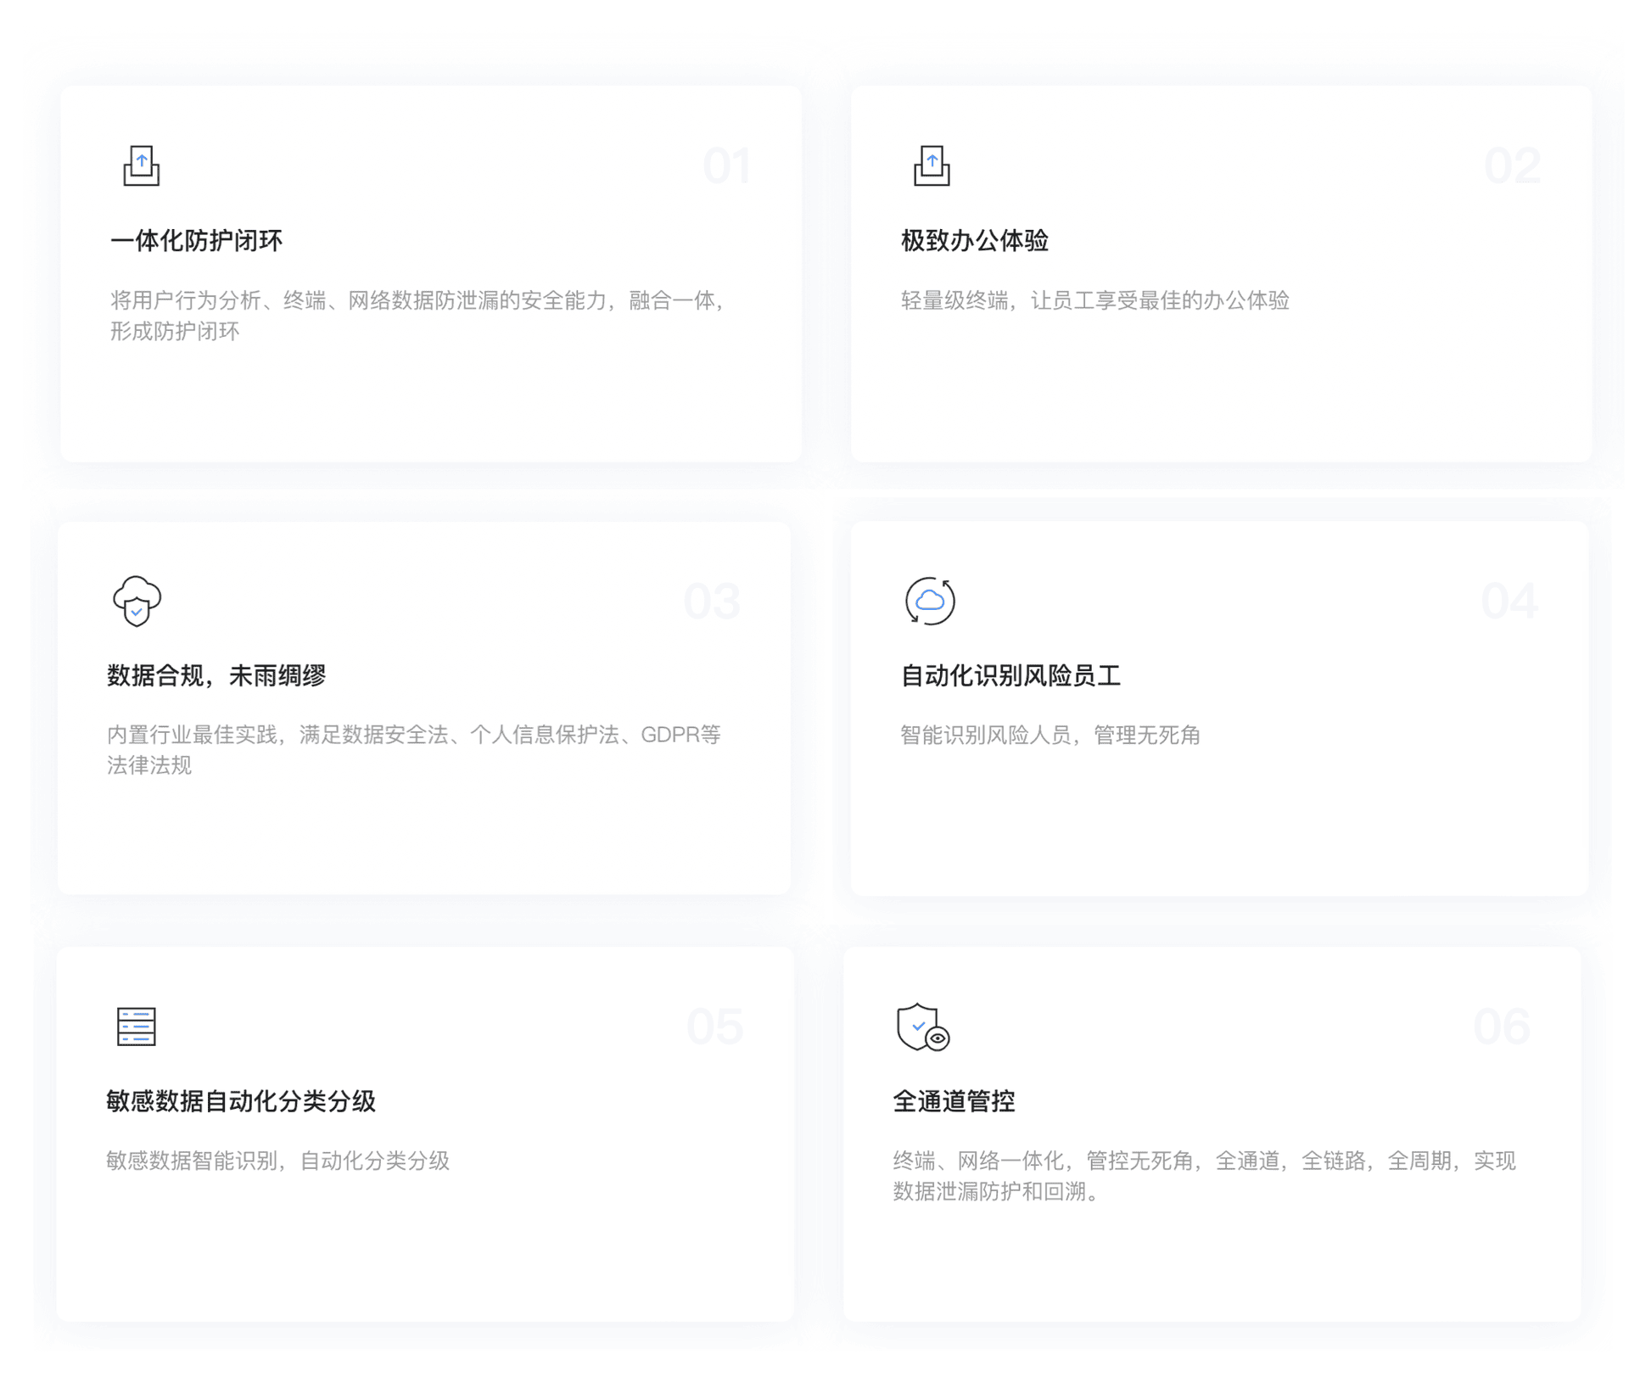
Task: Click the description 敏感数据智能识别，自动化分类分级
Action: point(277,1161)
